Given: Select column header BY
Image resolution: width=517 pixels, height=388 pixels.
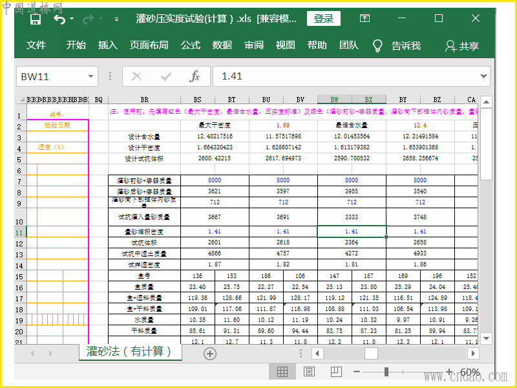Looking at the screenshot, I should (x=403, y=100).
